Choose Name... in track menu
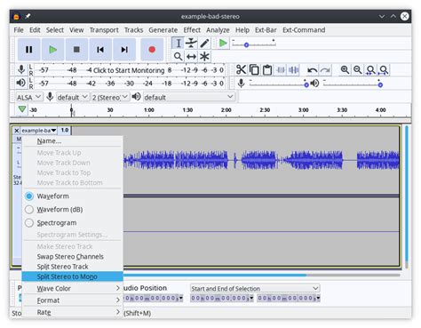The width and height of the screenshot is (421, 328). click(x=73, y=141)
